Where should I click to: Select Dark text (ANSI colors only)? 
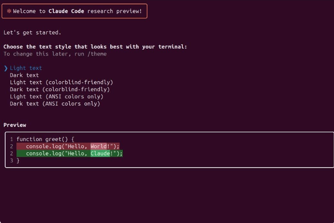(55, 104)
